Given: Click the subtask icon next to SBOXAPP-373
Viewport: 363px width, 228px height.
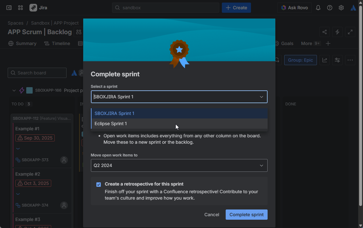Looking at the screenshot, I should tap(18, 160).
